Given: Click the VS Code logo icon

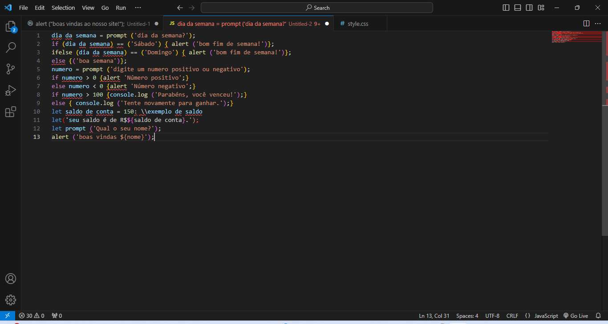Looking at the screenshot, I should (x=8, y=8).
